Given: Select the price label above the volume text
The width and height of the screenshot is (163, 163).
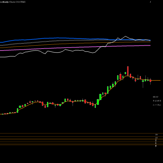Looking at the screenshot, I should click(x=156, y=97).
